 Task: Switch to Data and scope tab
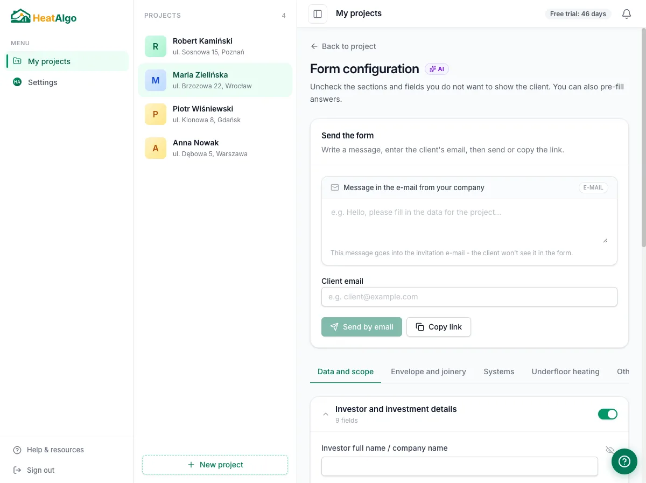pos(346,372)
